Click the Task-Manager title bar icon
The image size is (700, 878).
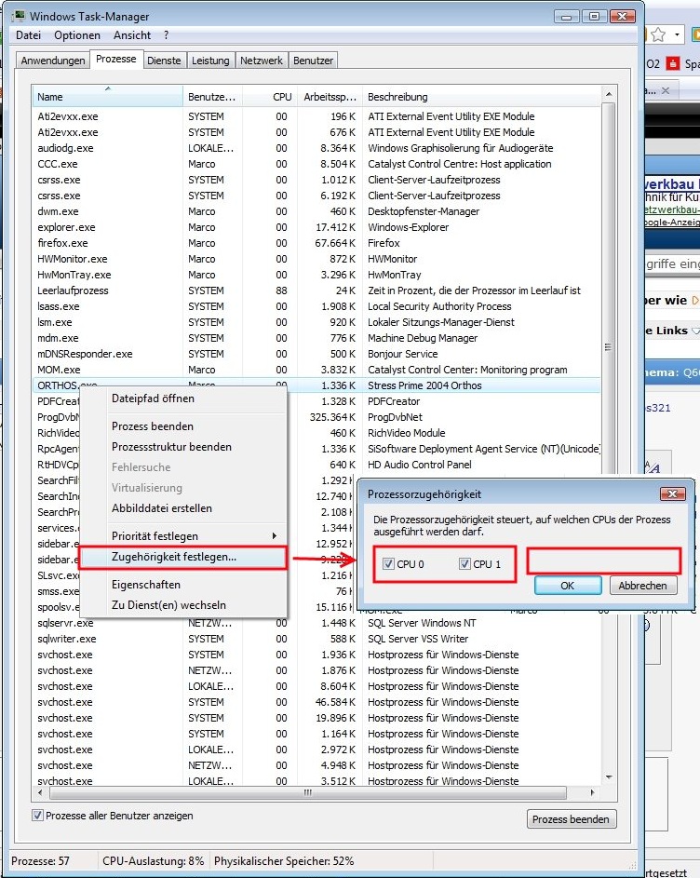[x=19, y=16]
